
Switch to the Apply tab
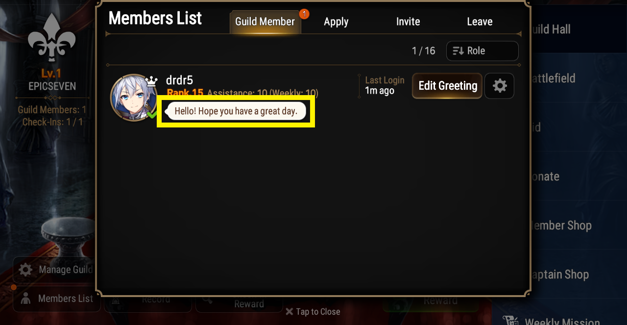click(336, 22)
